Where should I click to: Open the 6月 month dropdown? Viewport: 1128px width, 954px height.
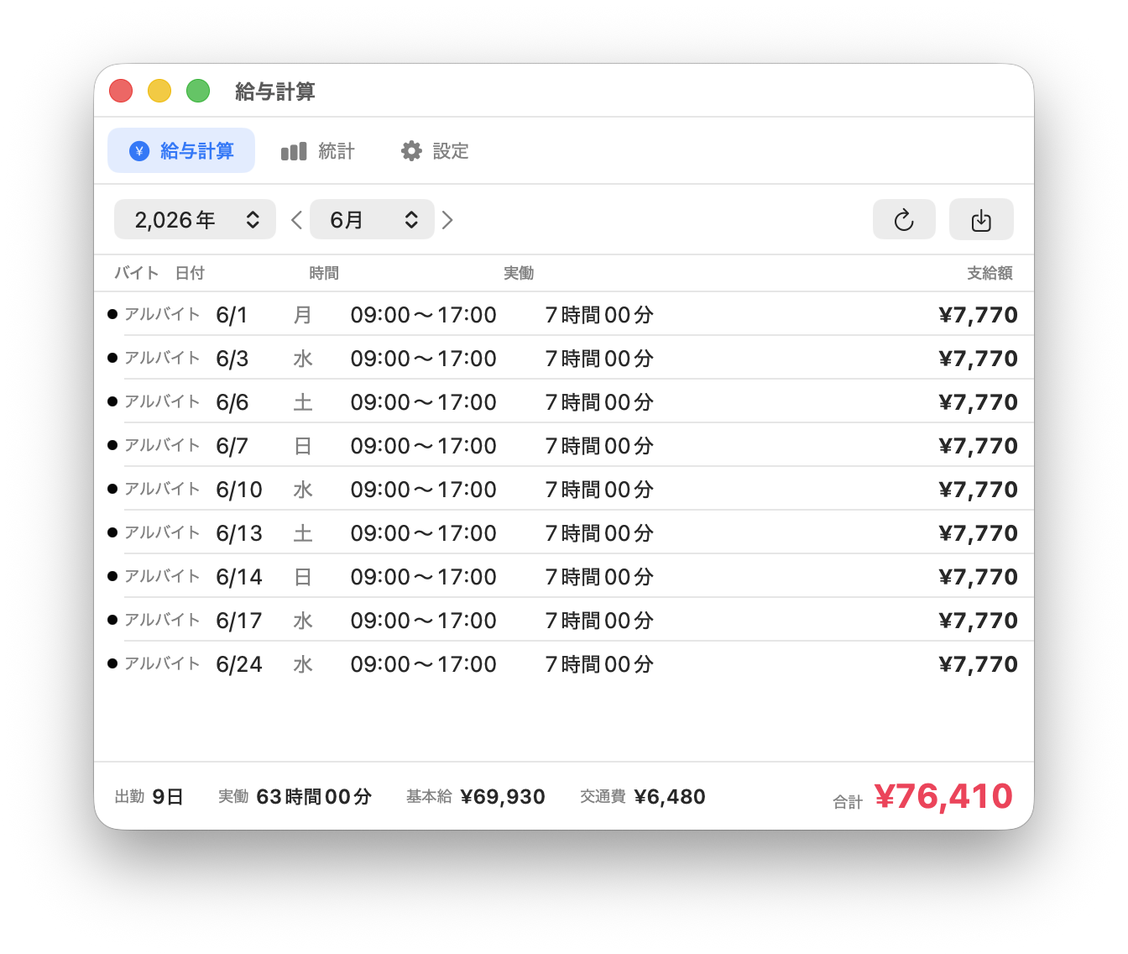tap(372, 220)
